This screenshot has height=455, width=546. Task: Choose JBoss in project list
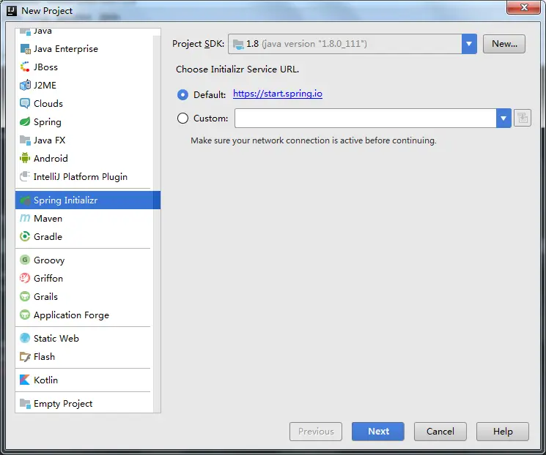(45, 67)
